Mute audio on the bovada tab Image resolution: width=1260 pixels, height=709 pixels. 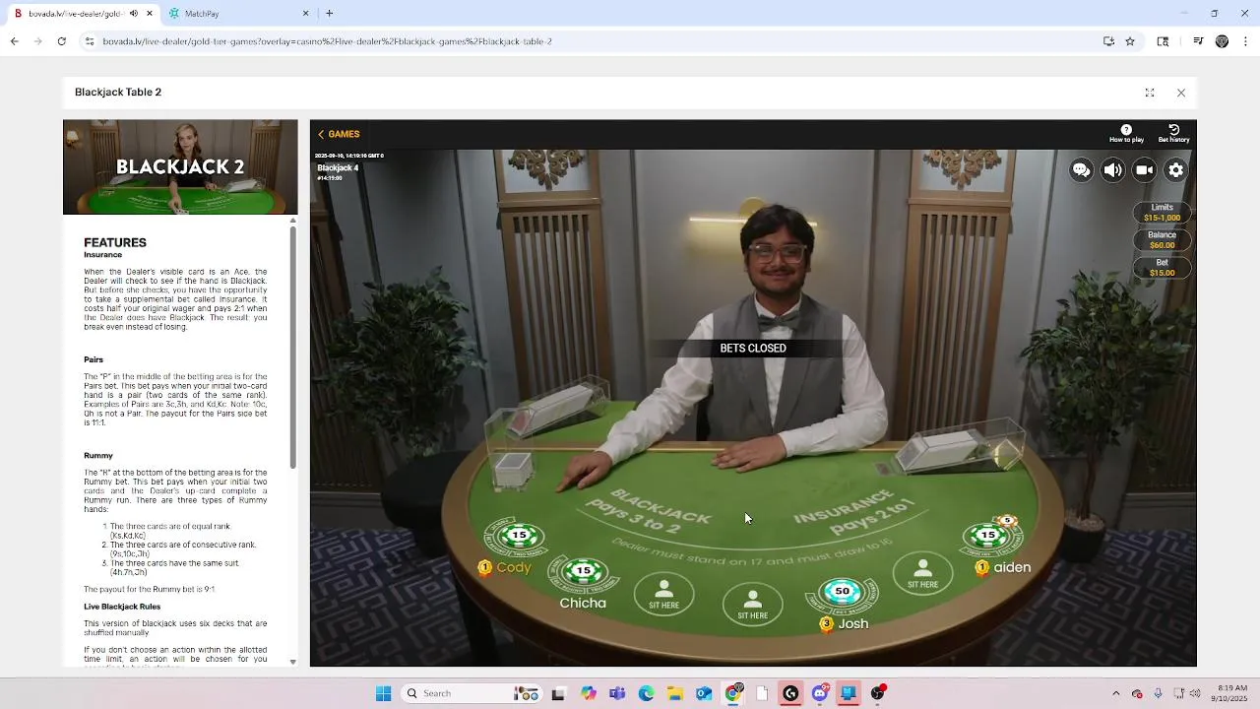(x=134, y=14)
